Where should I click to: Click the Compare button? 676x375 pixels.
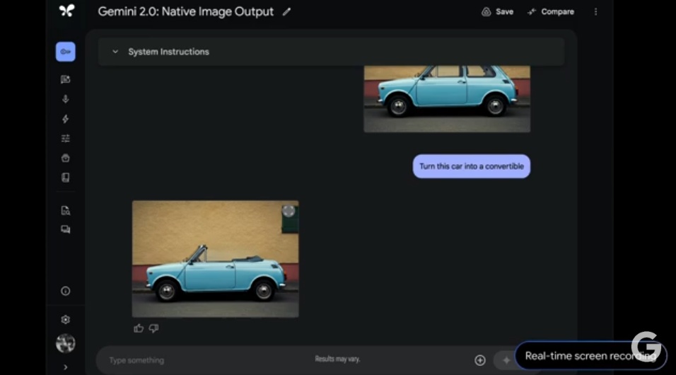[x=551, y=12]
